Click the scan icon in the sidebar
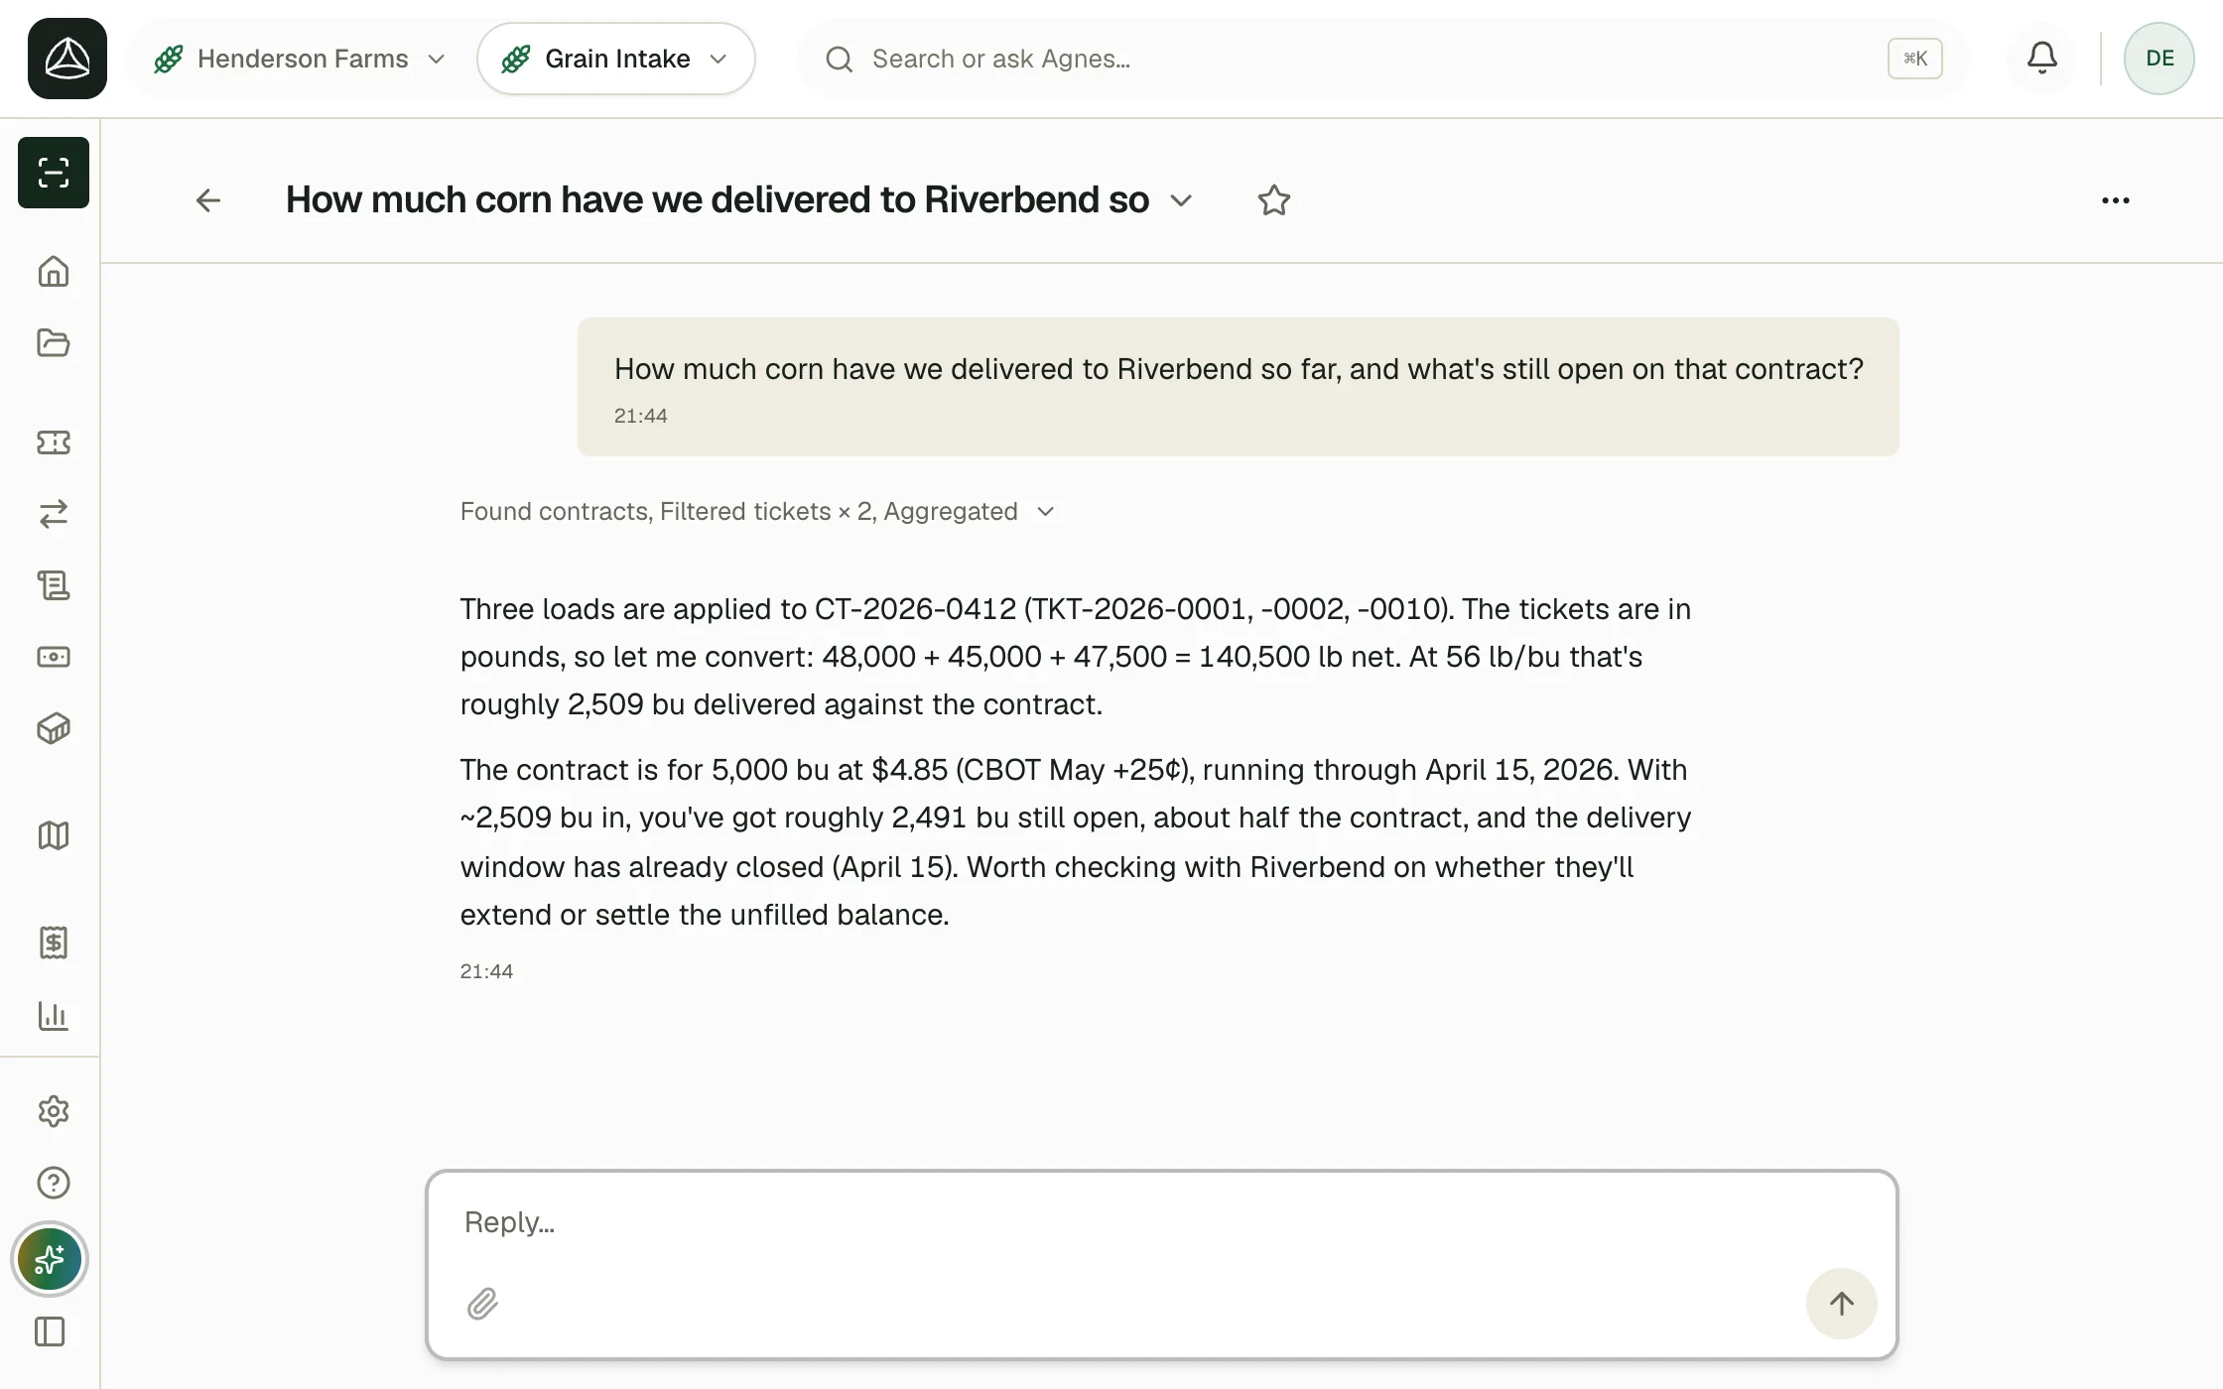 click(x=54, y=173)
